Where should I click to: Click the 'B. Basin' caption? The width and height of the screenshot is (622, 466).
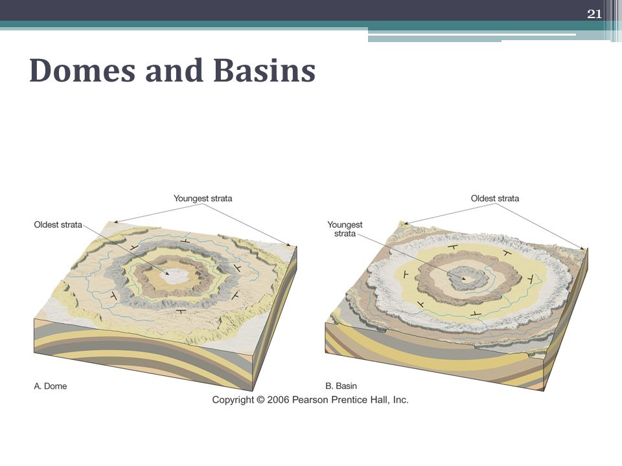pos(341,386)
